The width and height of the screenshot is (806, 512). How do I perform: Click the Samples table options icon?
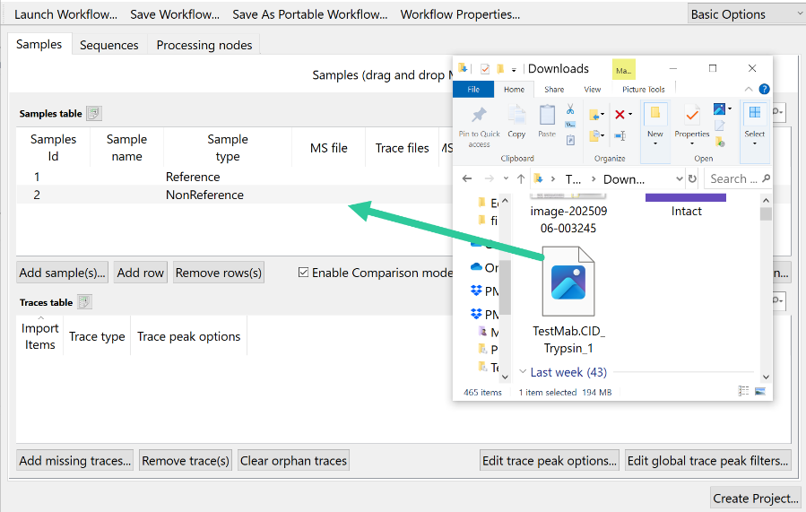click(94, 113)
